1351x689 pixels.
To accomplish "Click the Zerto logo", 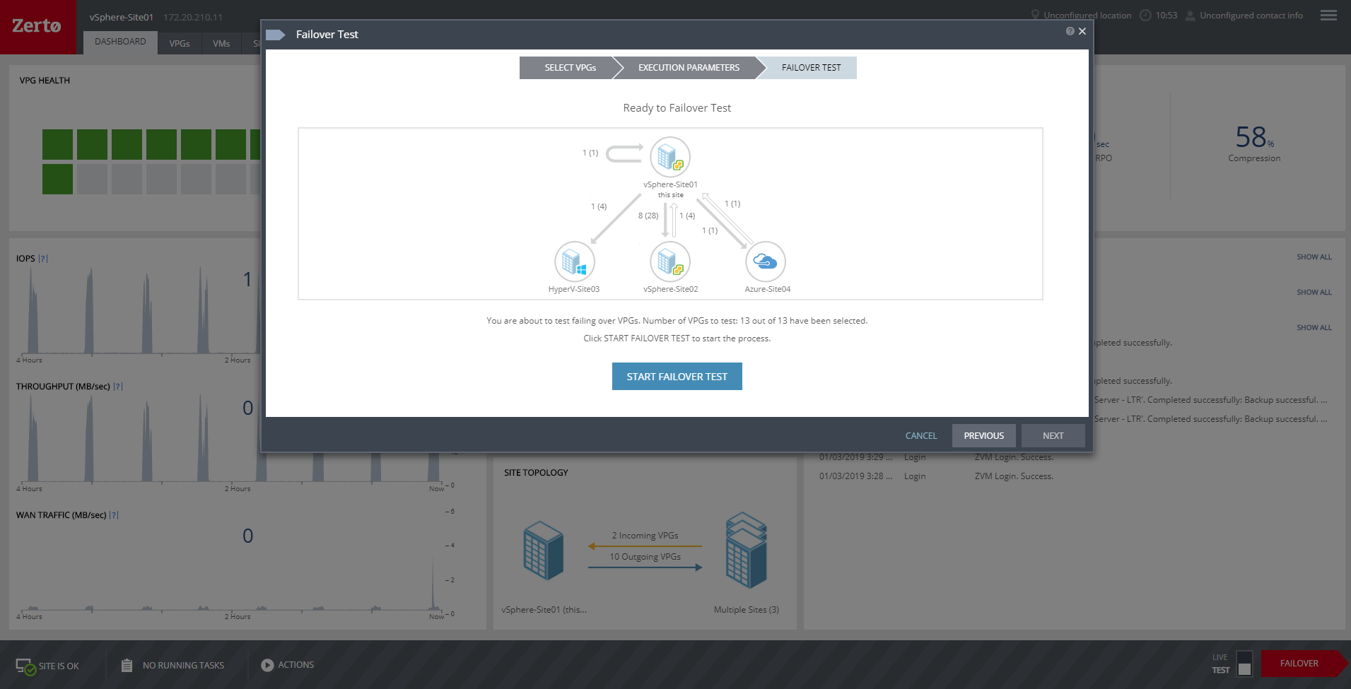I will [x=37, y=26].
